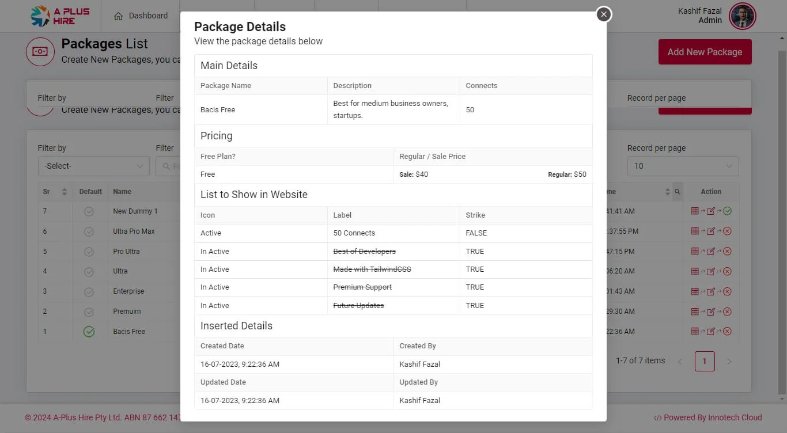Click the red X status icon for Pro Ultra
This screenshot has width=787, height=433.
click(727, 252)
